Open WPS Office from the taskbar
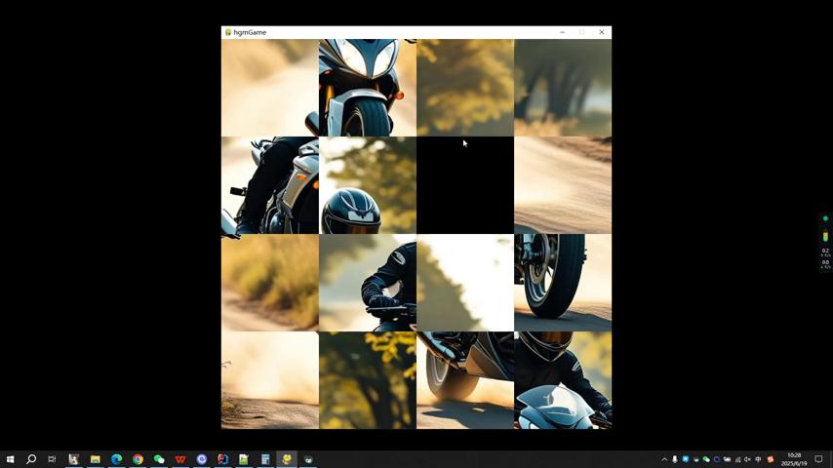 (x=180, y=459)
